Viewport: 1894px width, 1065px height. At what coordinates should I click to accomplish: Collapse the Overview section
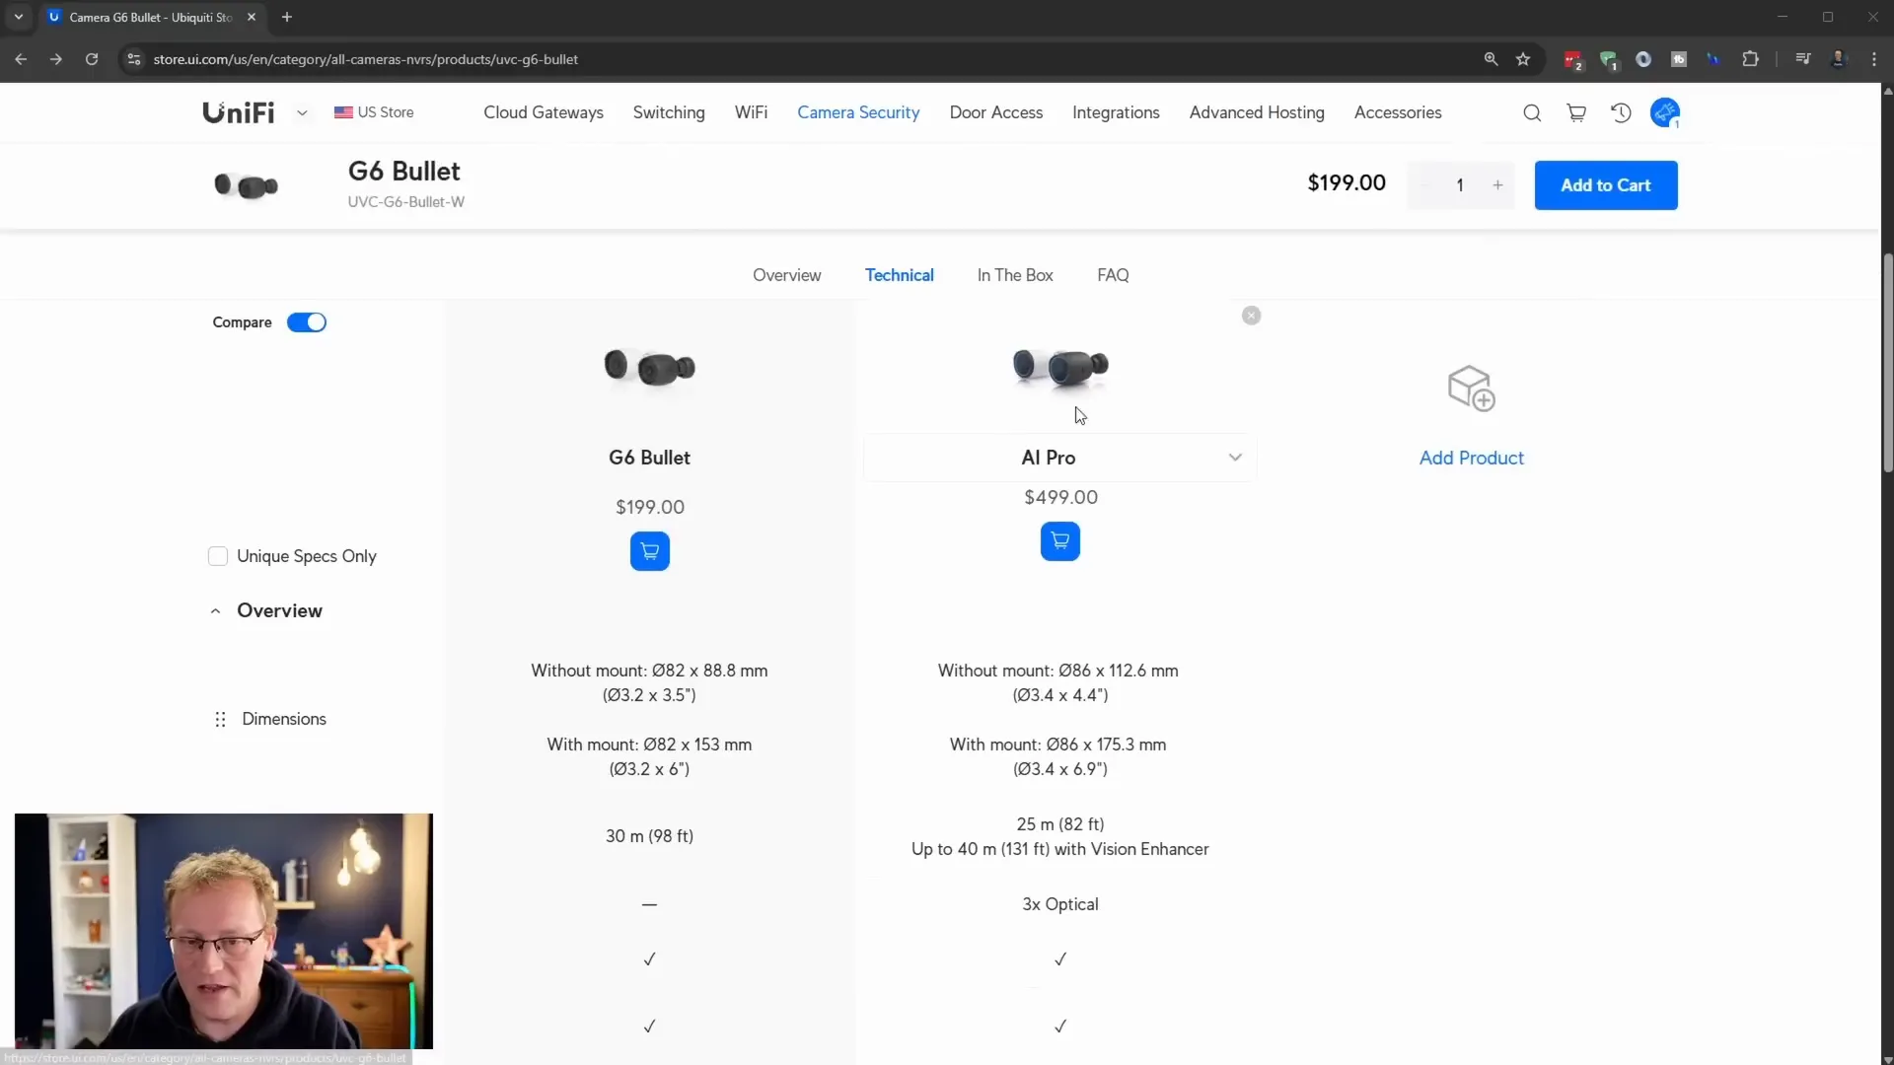click(216, 611)
